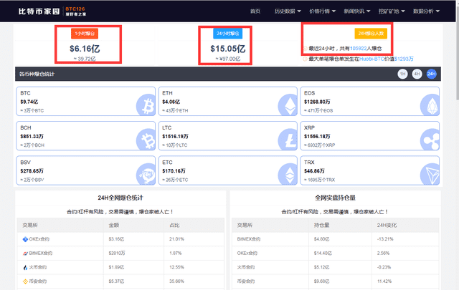Open the ETH $4.06亿 liquidation card
The width and height of the screenshot is (459, 290).
[x=228, y=101]
